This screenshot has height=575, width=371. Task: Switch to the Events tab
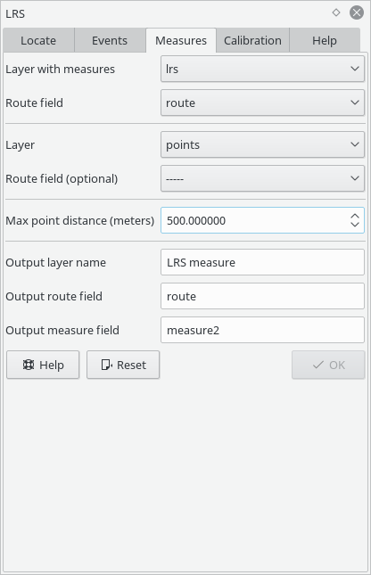110,40
